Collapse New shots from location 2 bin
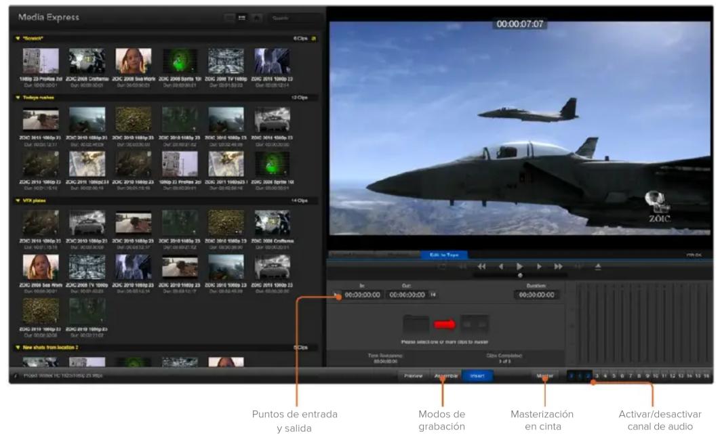This screenshot has width=720, height=441. (18, 348)
